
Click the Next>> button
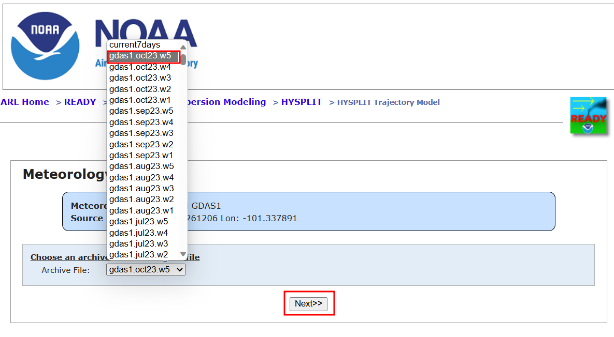coord(309,304)
